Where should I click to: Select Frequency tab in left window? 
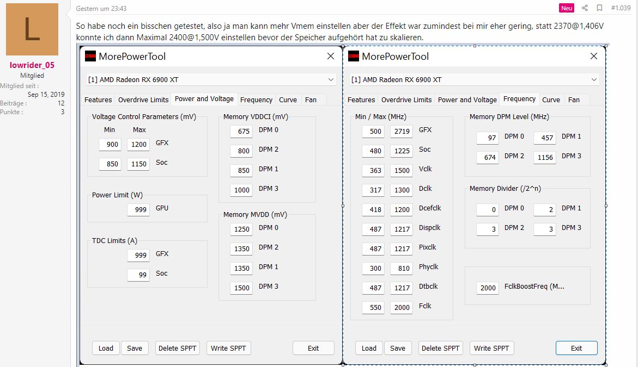[x=256, y=99]
